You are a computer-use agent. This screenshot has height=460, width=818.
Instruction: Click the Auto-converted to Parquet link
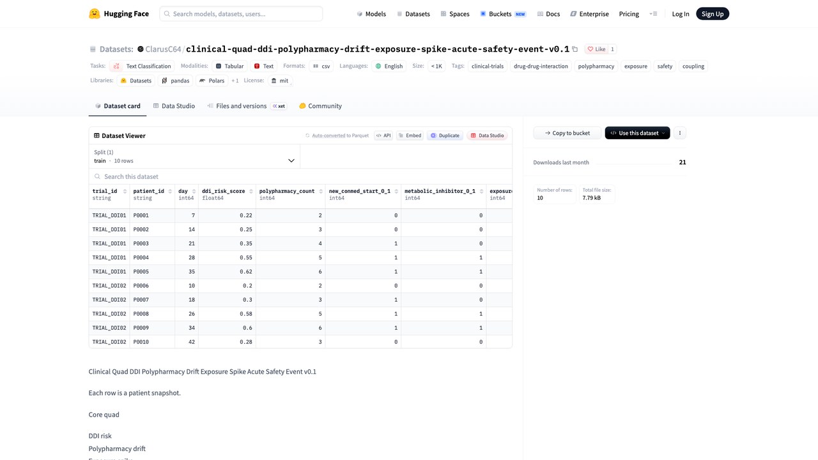click(x=337, y=135)
